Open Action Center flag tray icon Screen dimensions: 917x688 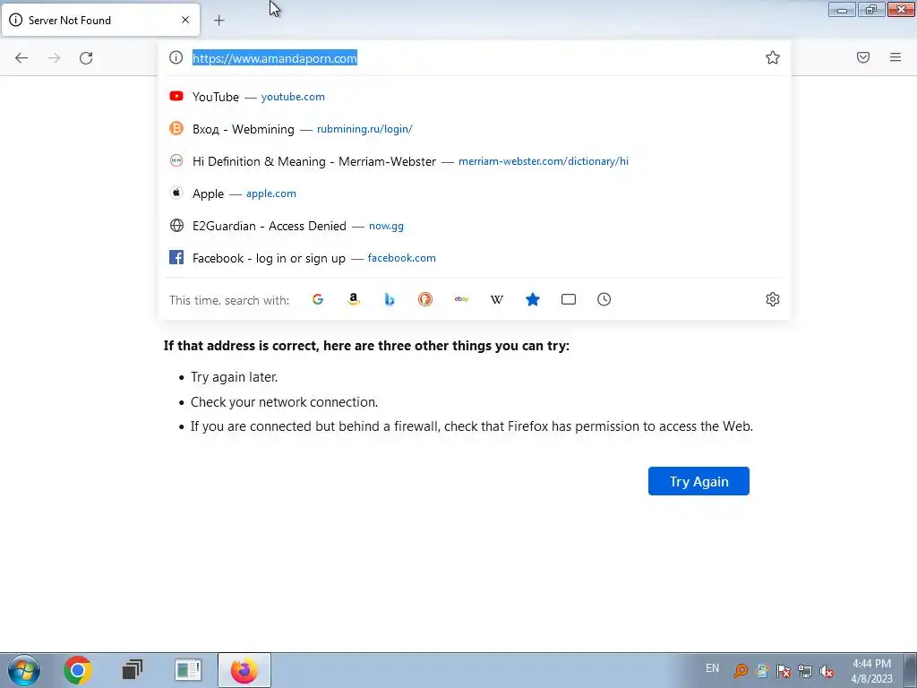point(784,671)
